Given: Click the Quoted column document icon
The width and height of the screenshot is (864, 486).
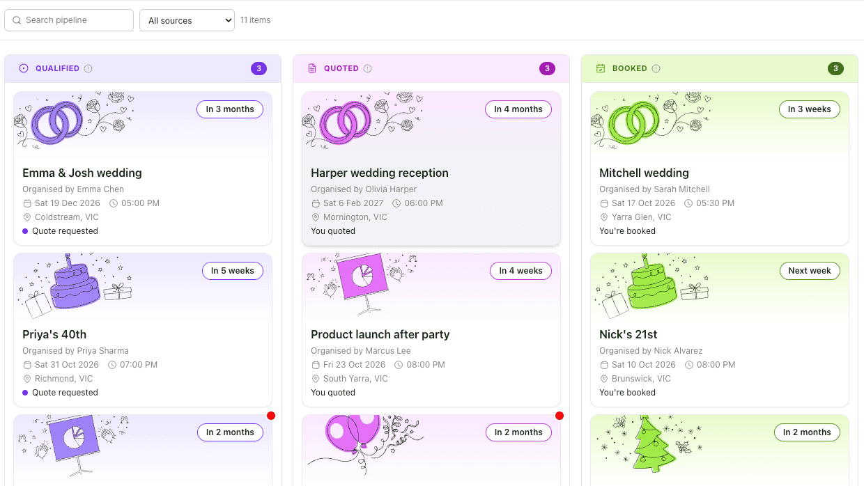Looking at the screenshot, I should [x=312, y=68].
